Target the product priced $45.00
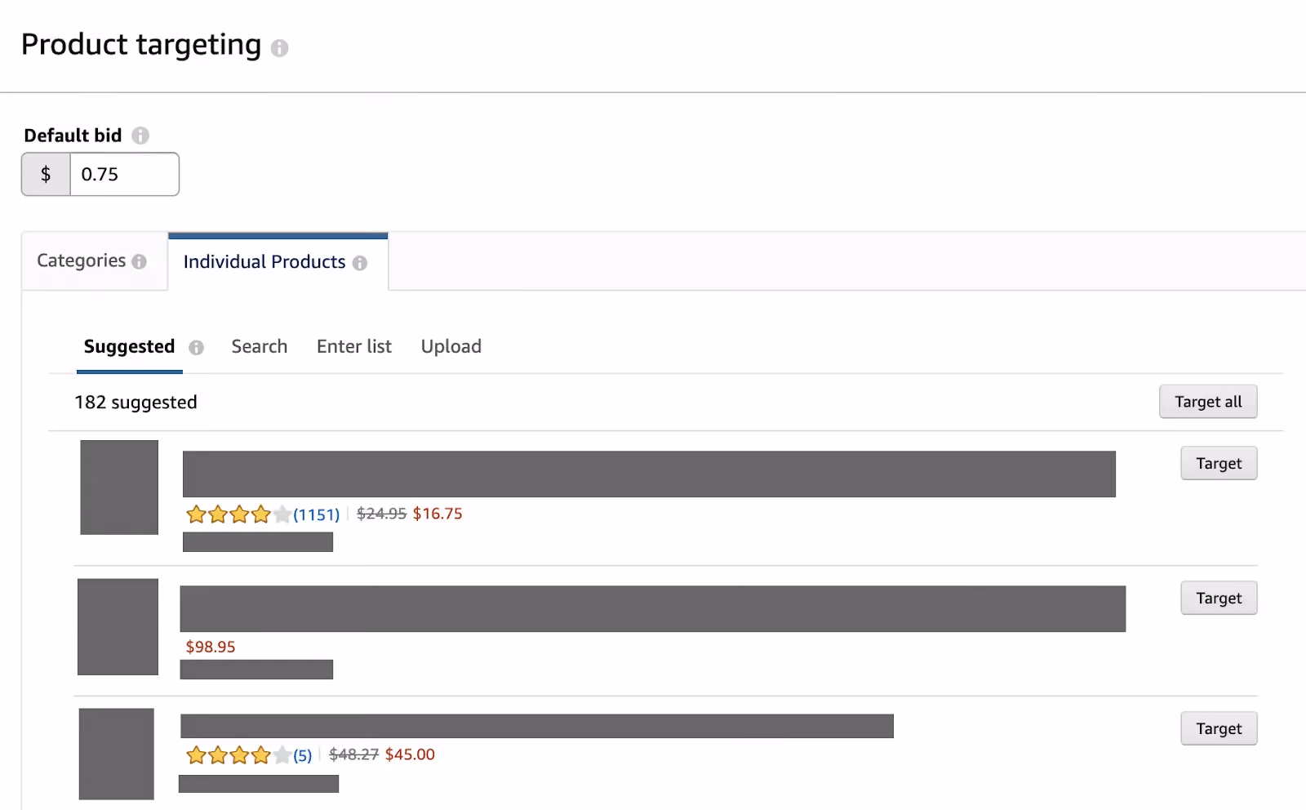 tap(1219, 729)
